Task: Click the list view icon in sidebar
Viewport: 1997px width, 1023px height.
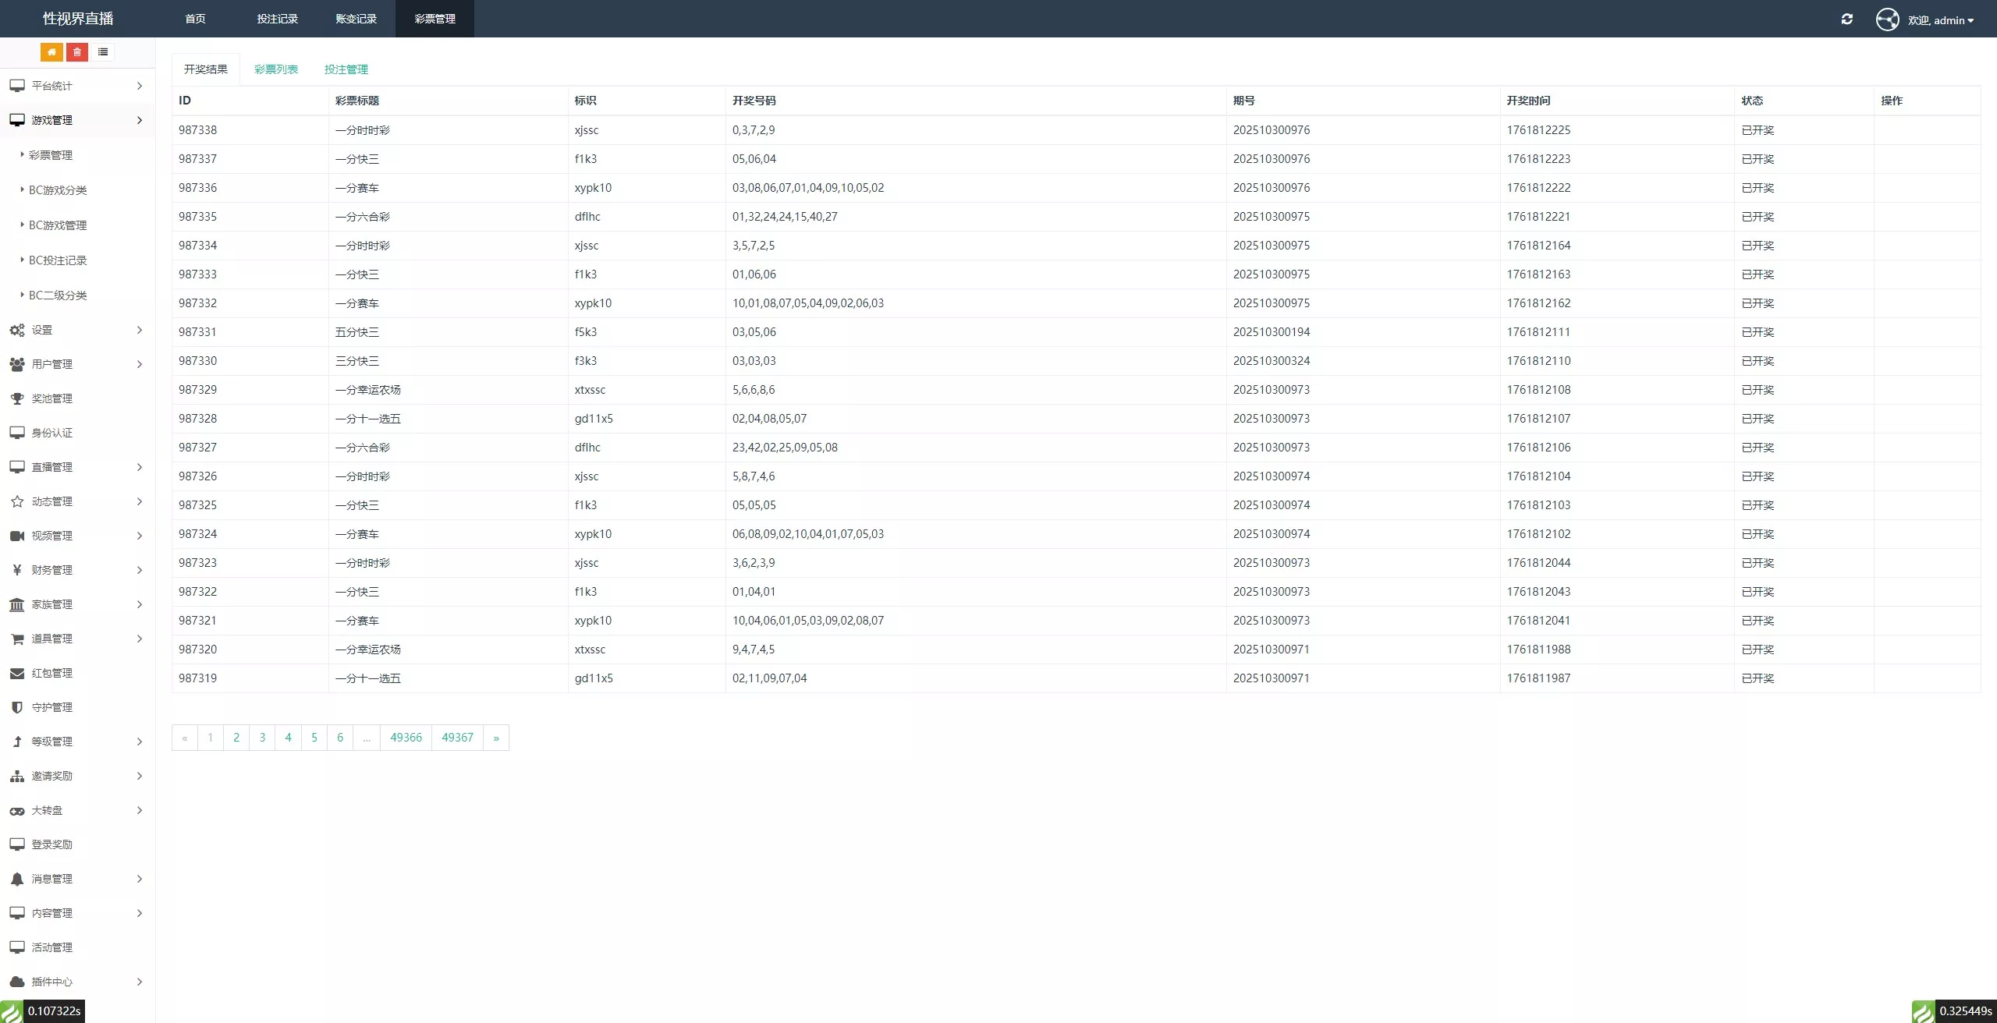Action: [x=103, y=52]
